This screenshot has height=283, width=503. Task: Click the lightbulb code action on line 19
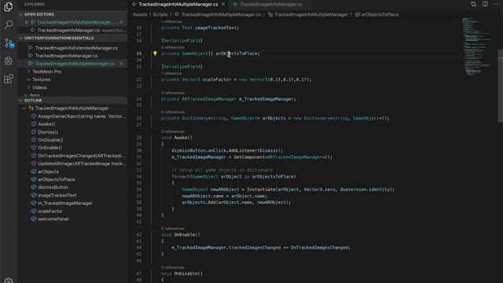coord(155,53)
